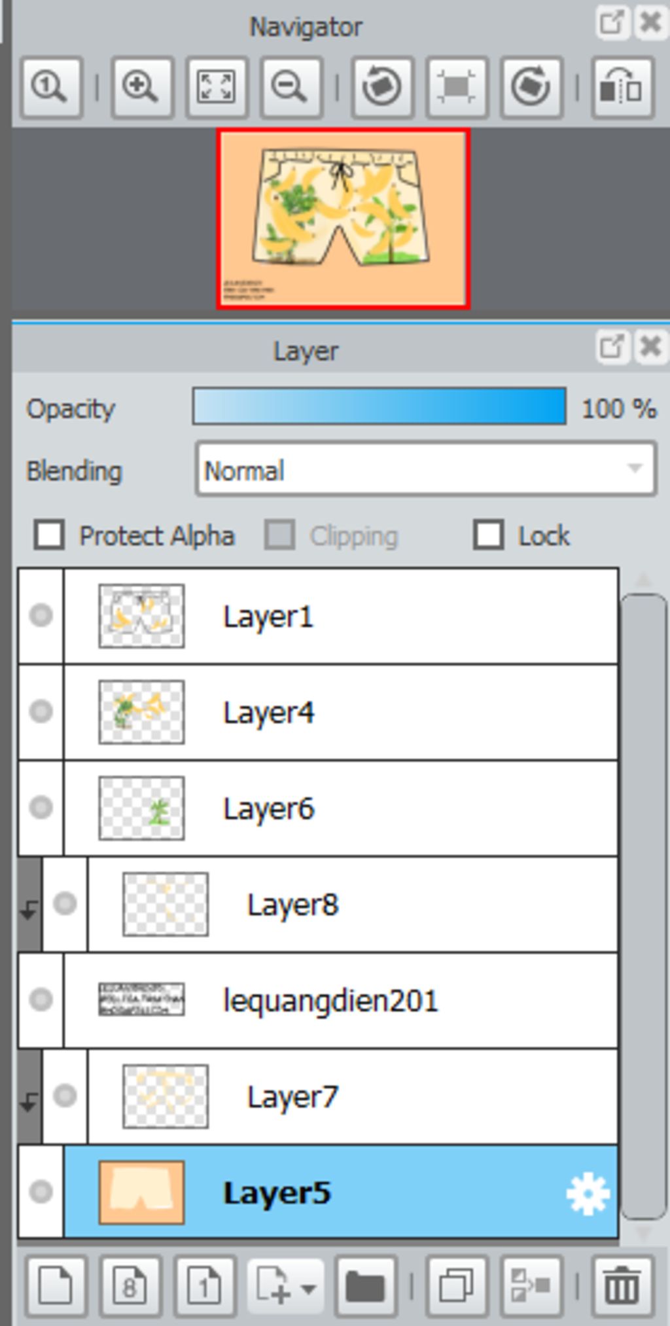
Task: Open the Blending mode dropdown
Action: (x=426, y=469)
